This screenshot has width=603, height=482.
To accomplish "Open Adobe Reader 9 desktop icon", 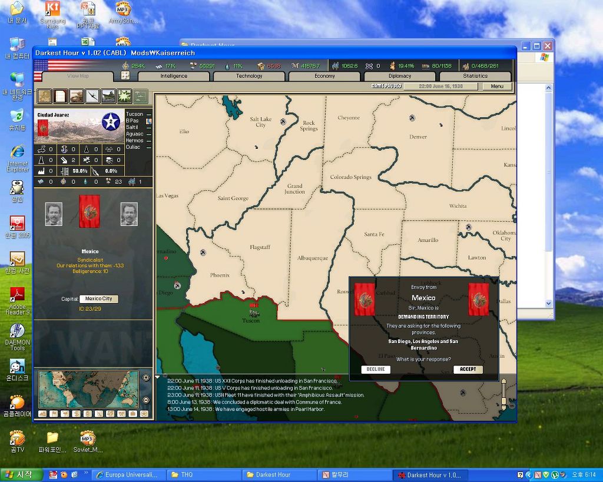I will 17,301.
